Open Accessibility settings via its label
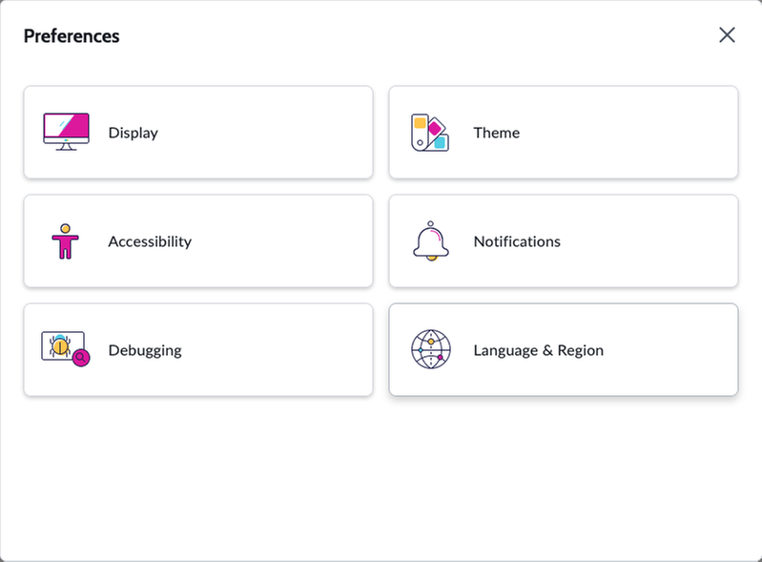Image resolution: width=762 pixels, height=562 pixels. 150,241
